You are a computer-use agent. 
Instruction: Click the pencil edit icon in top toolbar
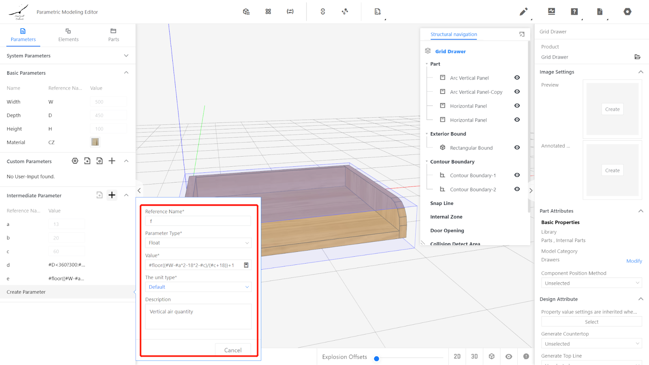[x=523, y=12]
